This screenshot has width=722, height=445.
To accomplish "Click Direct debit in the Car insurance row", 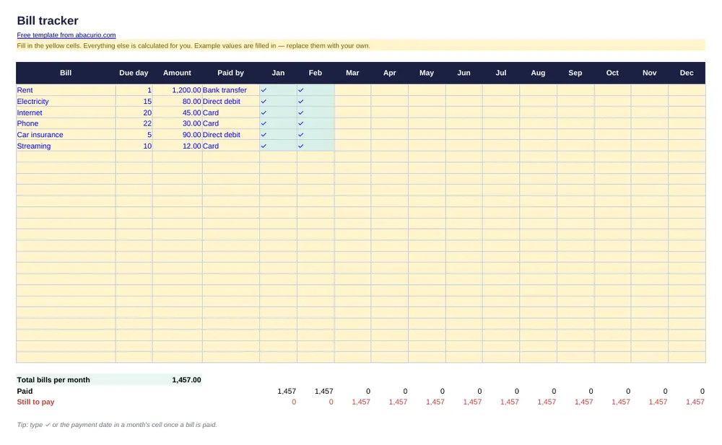I will tap(231, 135).
